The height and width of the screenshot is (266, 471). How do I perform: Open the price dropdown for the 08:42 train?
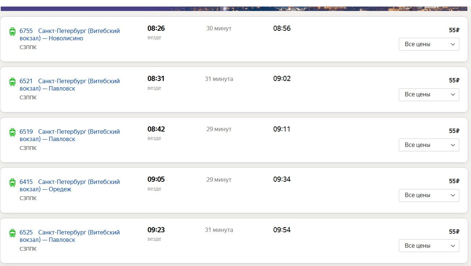click(428, 145)
